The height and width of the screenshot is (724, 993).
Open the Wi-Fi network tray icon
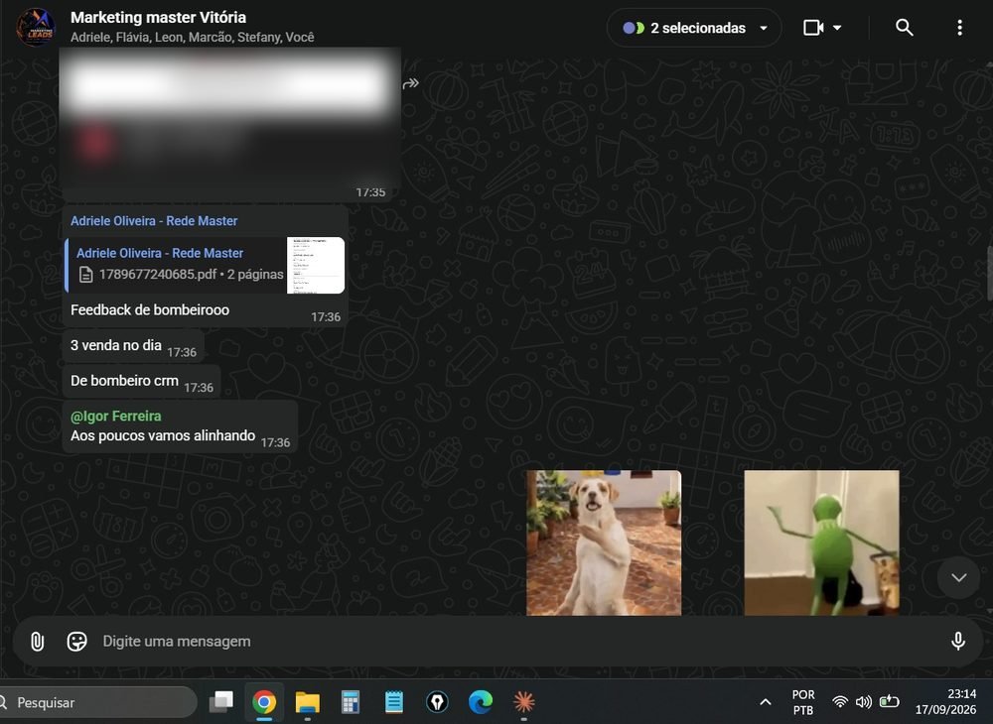[x=840, y=702]
